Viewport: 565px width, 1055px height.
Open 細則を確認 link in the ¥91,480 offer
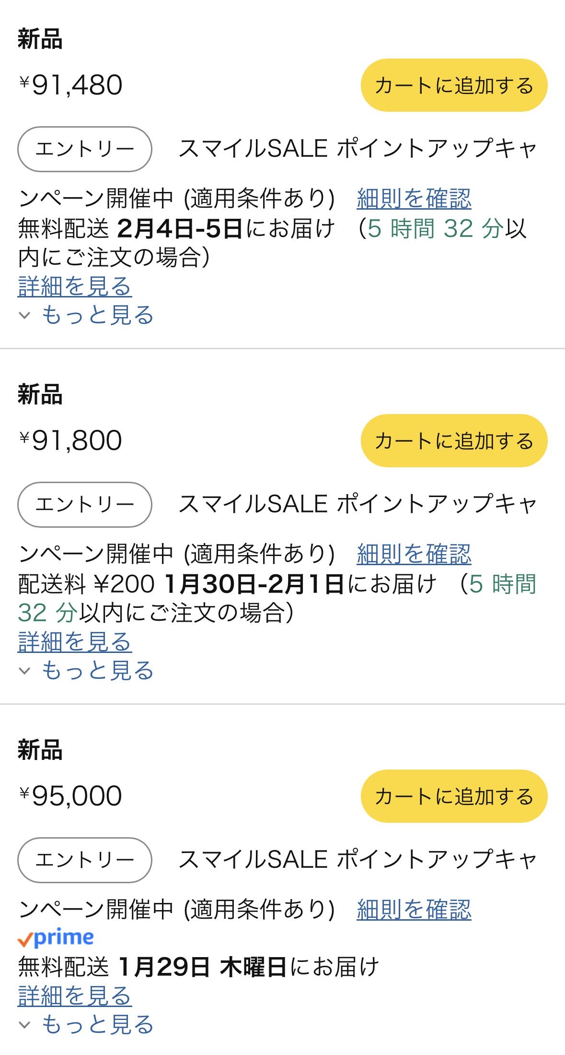coord(414,199)
